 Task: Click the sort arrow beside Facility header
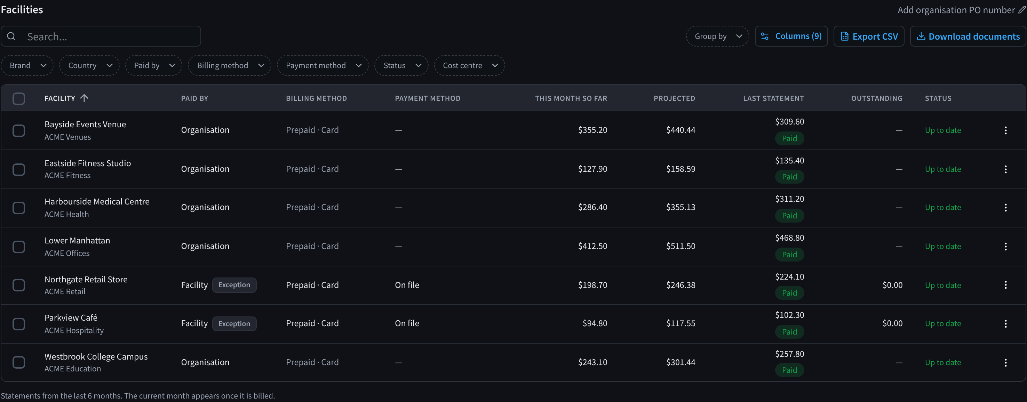pos(84,98)
